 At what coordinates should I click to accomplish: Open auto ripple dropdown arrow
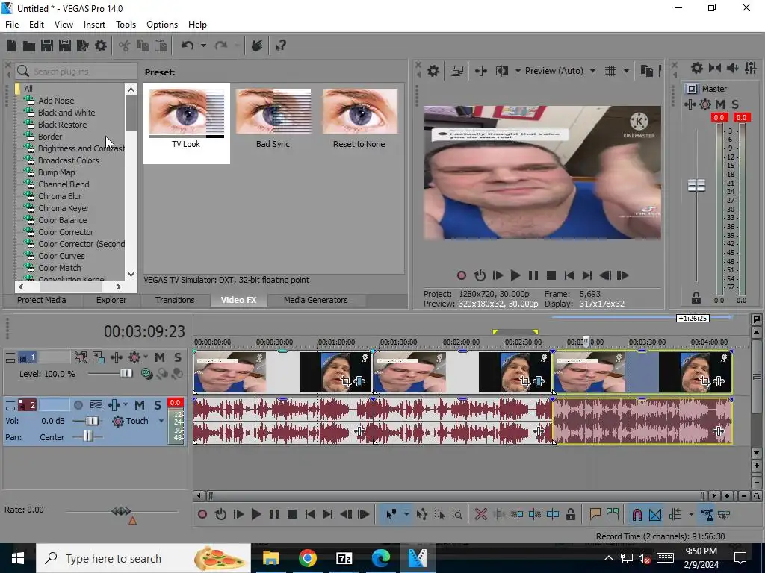pos(691,515)
